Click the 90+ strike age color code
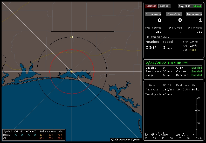The height and width of the screenshot is (143, 206). pyautogui.click(x=60, y=138)
